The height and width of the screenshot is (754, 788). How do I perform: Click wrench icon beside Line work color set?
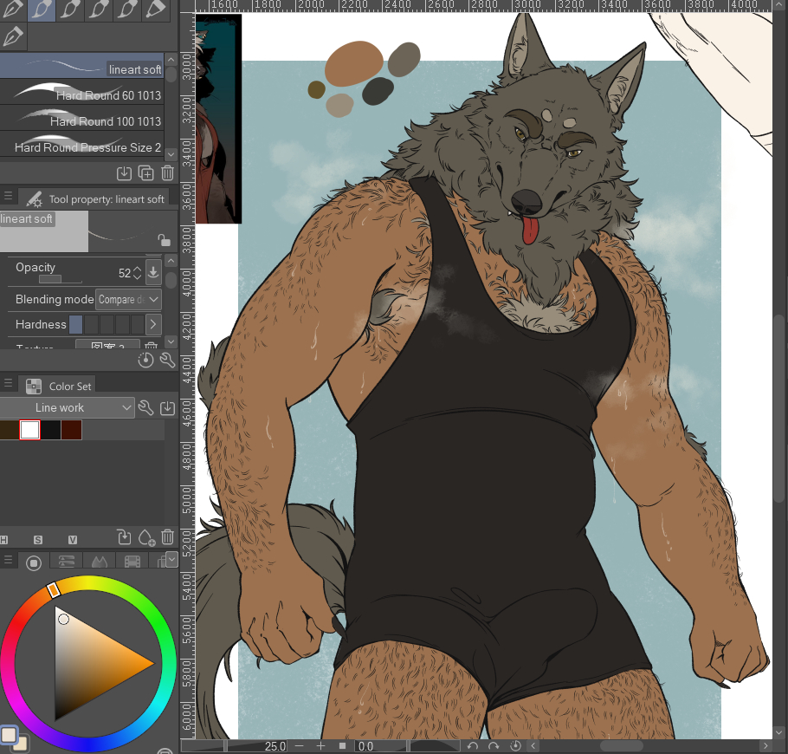coord(146,408)
